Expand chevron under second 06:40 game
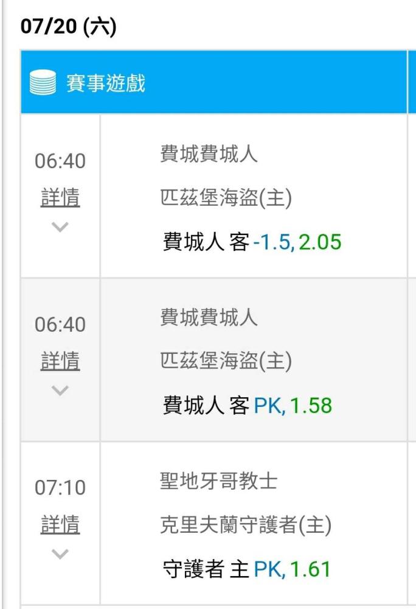416x609 pixels. coord(60,390)
